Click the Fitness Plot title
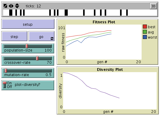 coord(104,22)
